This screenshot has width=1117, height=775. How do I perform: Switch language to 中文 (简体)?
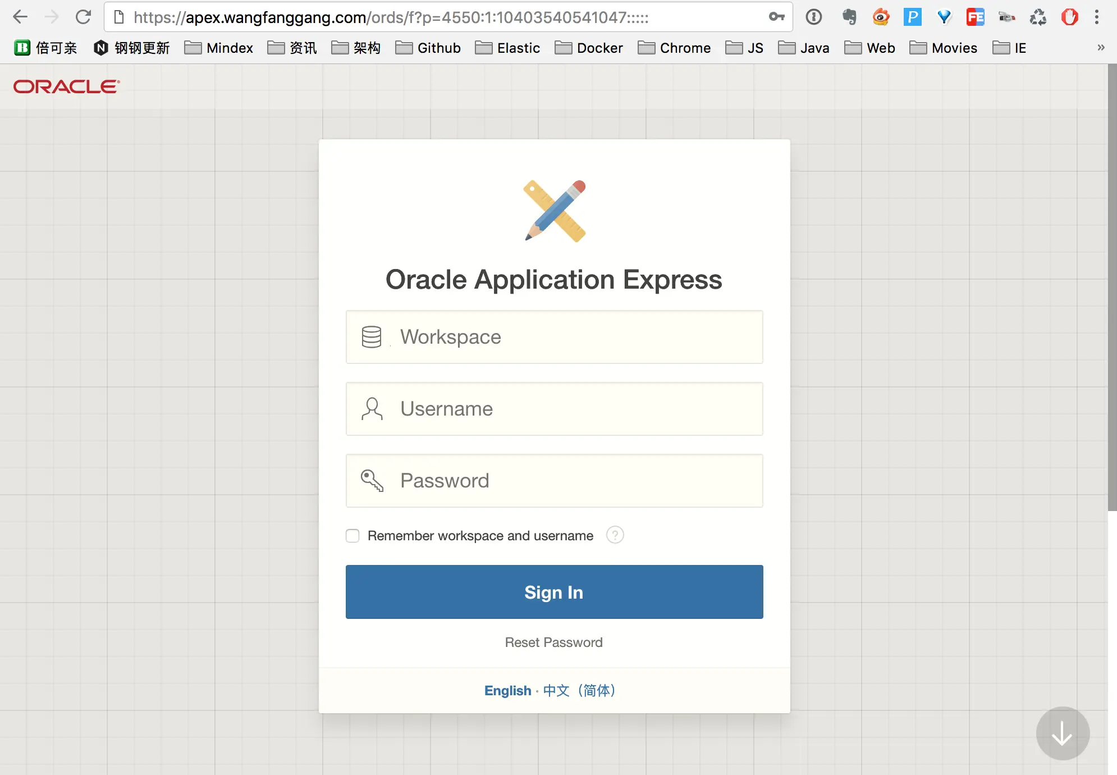[579, 690]
